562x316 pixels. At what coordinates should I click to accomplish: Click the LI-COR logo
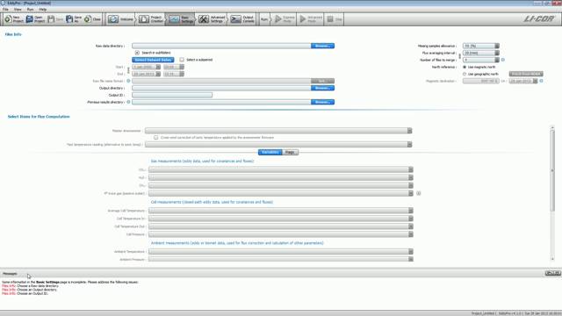(x=538, y=18)
